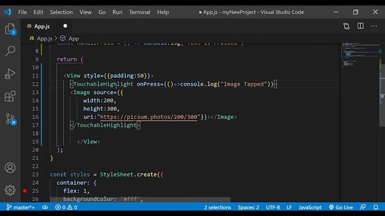Screen dimensions: 385x216
Task: Click the minimap code overview
Action: (x=360, y=55)
